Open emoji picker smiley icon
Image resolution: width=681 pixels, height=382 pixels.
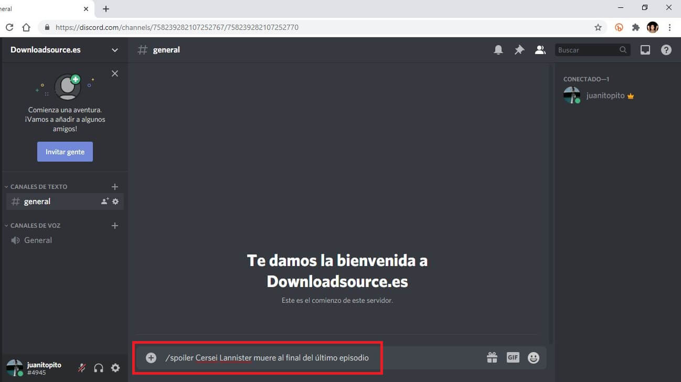click(534, 358)
